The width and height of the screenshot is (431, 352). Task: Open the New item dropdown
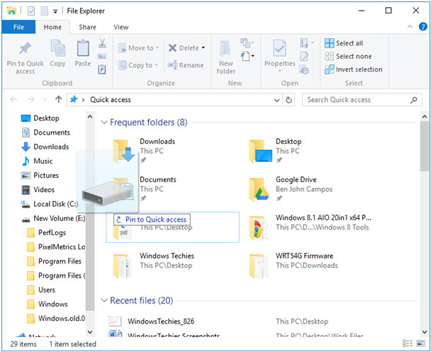247,43
